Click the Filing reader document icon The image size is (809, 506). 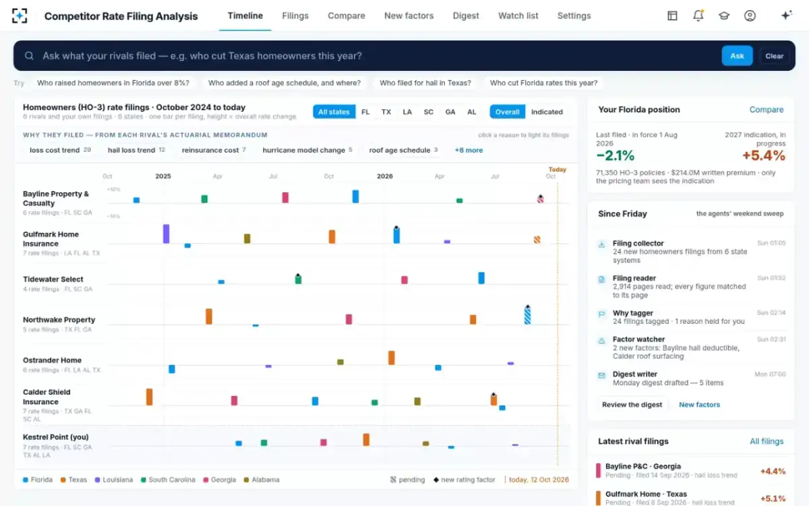pos(602,279)
